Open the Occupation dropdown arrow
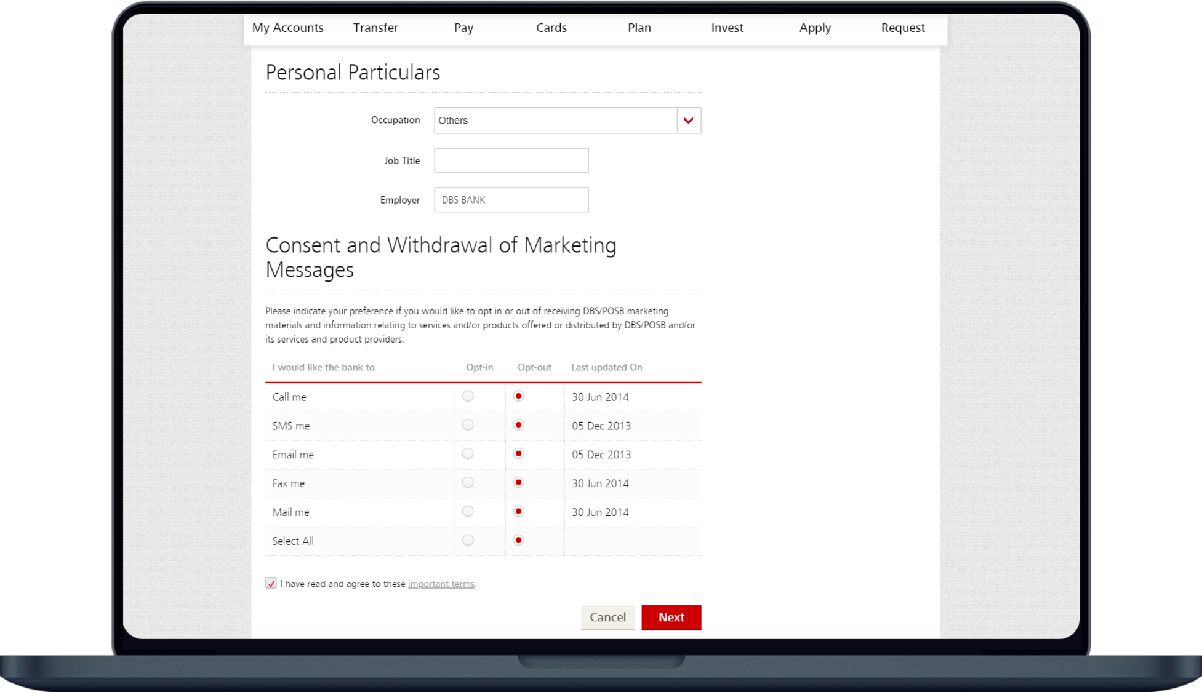This screenshot has width=1202, height=692. 688,121
